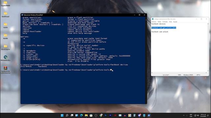Screen dimensions: 211x118
Task: Click 'fastboot devices' command in PowerShell
Action: pos(119,65)
